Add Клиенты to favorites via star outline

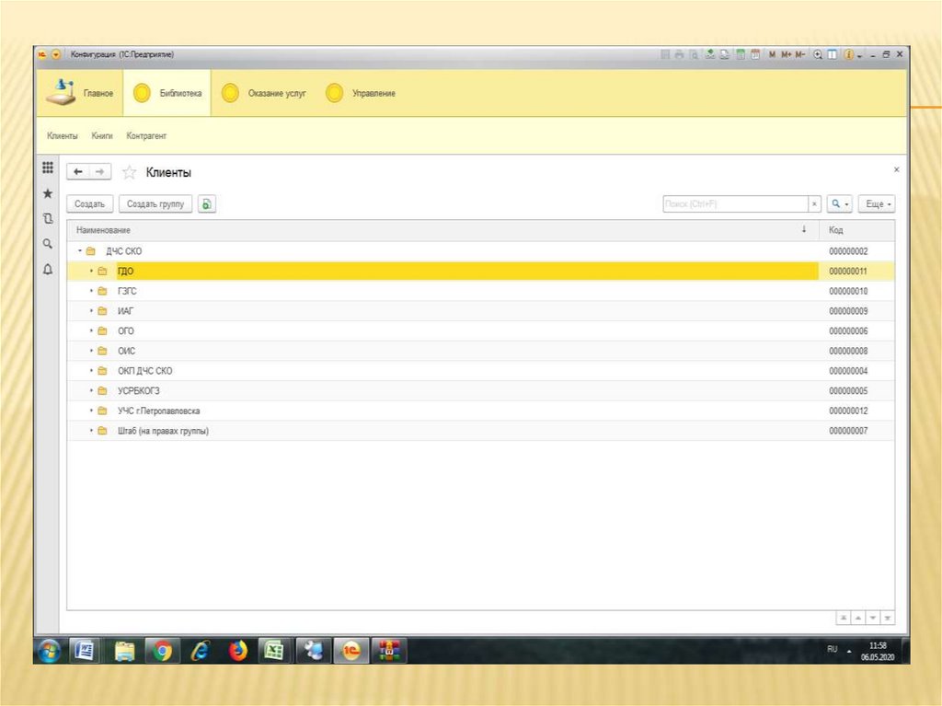[129, 173]
